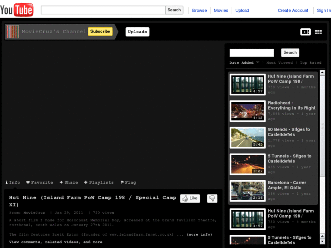Focus the main YouTube search field

[103, 10]
